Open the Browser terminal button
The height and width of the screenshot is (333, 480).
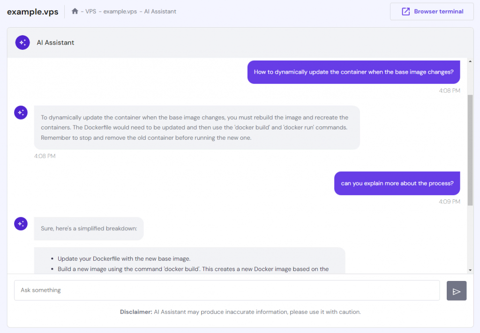click(x=431, y=12)
